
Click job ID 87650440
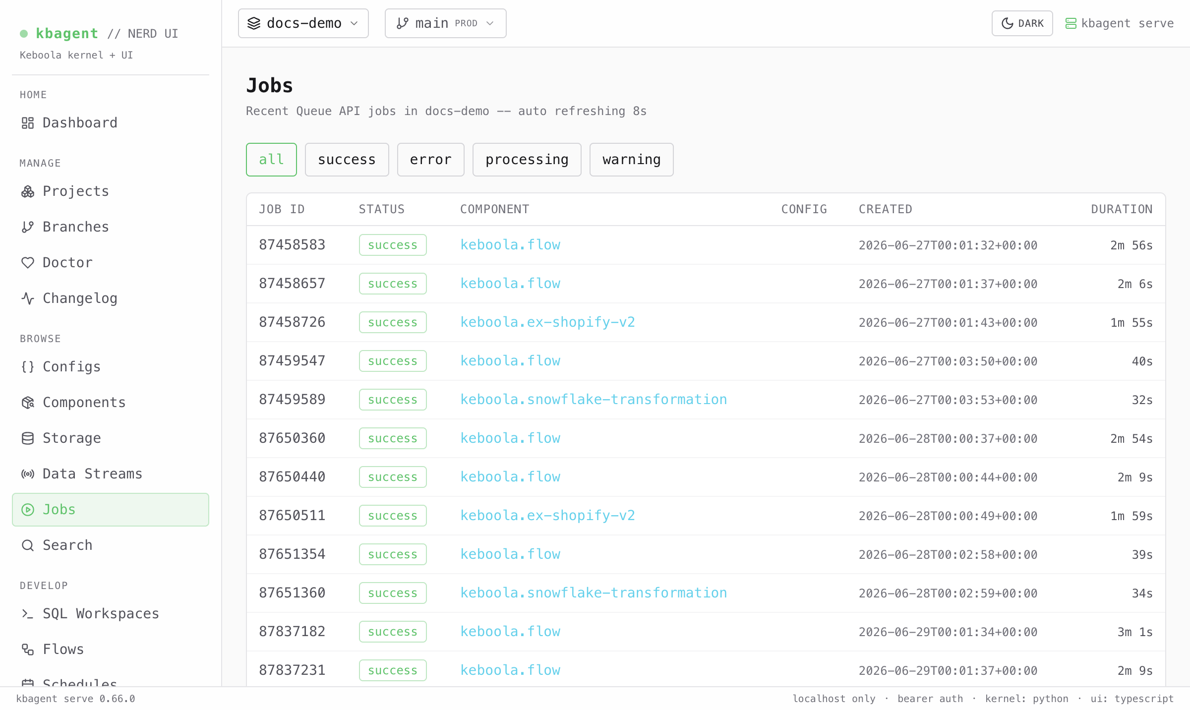click(x=292, y=477)
